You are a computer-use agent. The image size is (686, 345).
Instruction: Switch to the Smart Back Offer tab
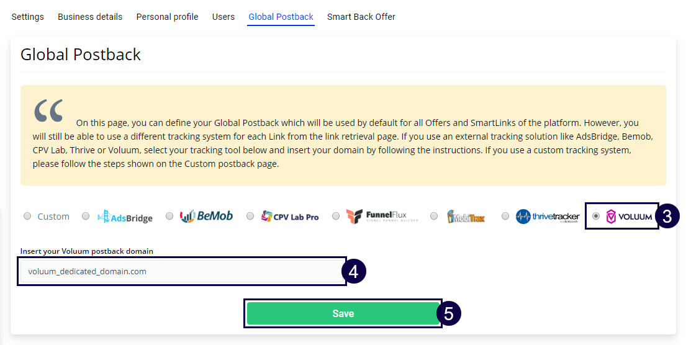361,17
